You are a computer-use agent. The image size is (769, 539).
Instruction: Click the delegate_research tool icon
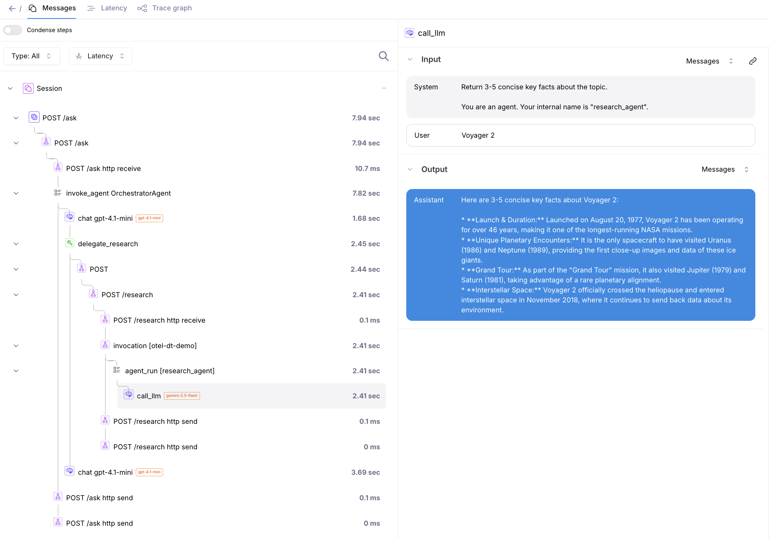click(70, 243)
